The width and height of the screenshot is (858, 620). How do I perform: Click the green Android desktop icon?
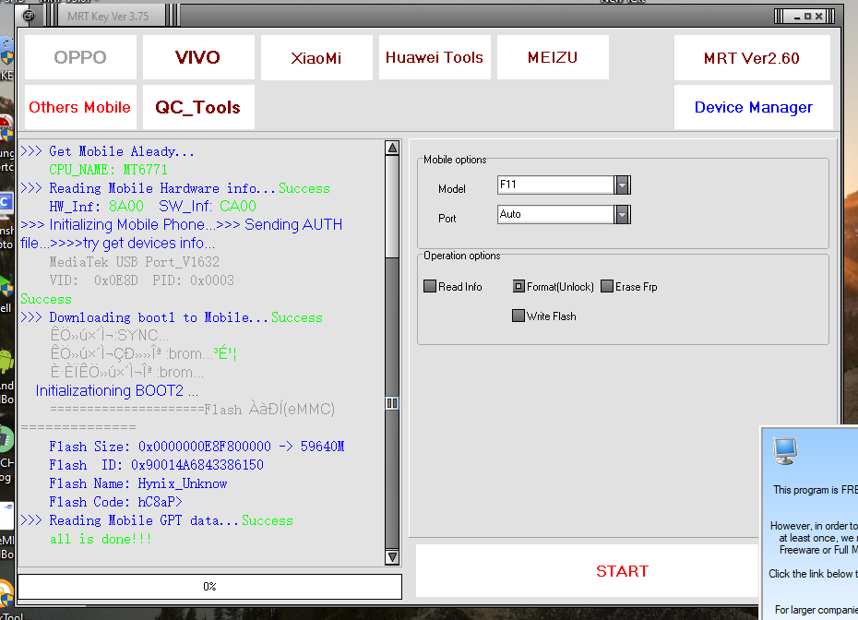tap(6, 362)
